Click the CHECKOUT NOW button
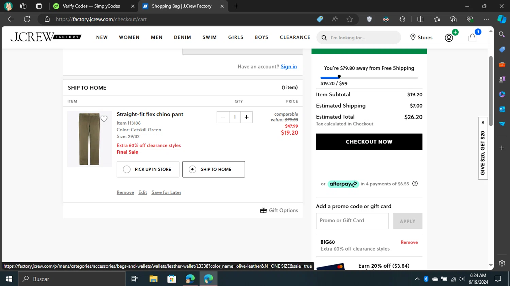The height and width of the screenshot is (286, 510). (x=369, y=142)
